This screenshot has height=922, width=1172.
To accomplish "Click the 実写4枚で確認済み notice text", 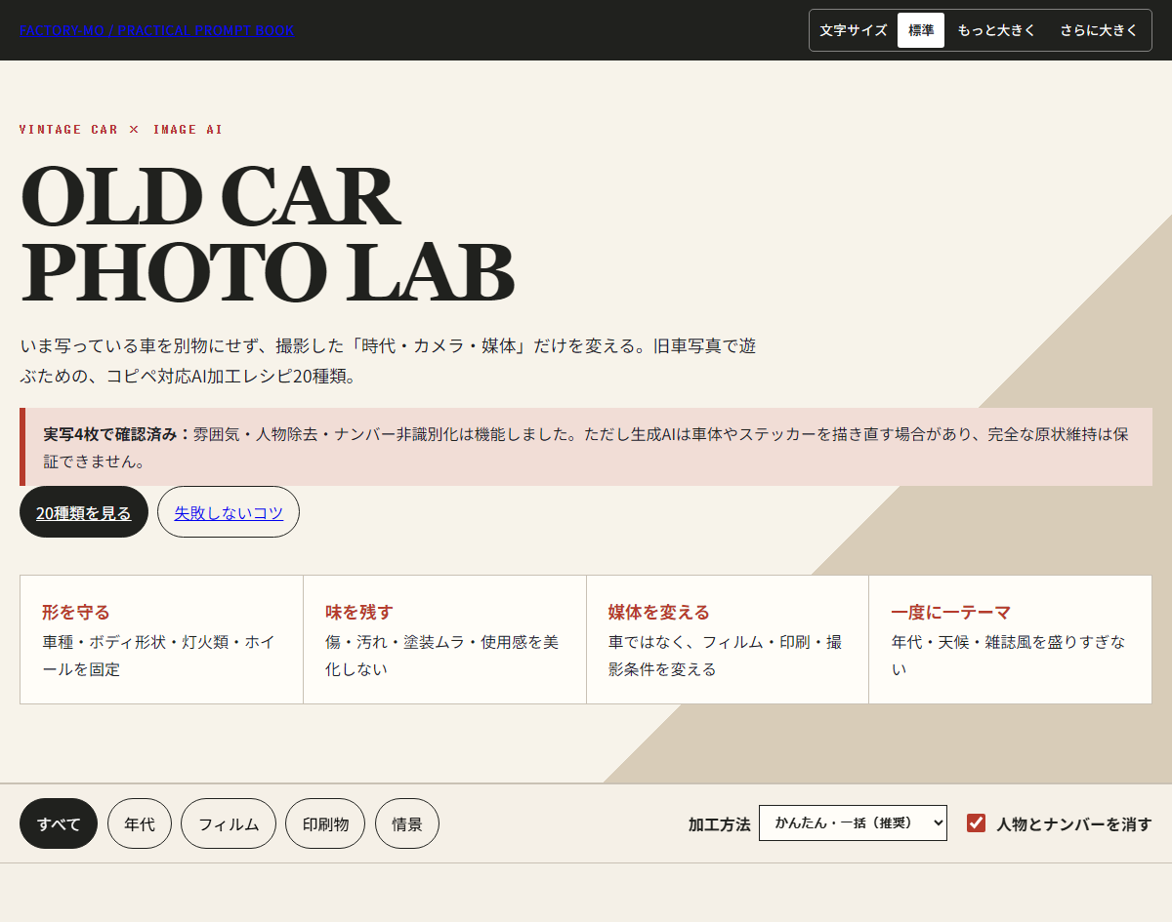I will pyautogui.click(x=586, y=447).
